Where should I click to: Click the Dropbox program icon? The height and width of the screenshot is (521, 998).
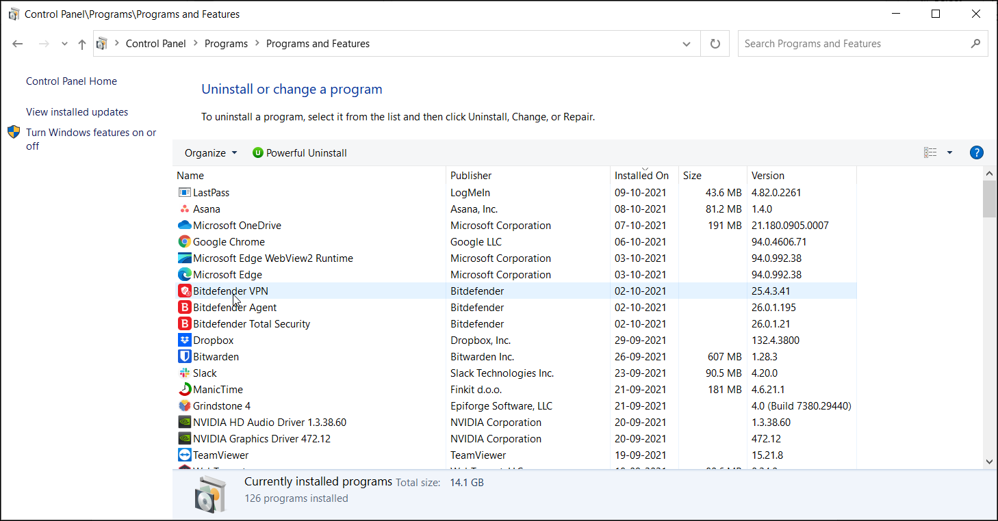pyautogui.click(x=184, y=340)
